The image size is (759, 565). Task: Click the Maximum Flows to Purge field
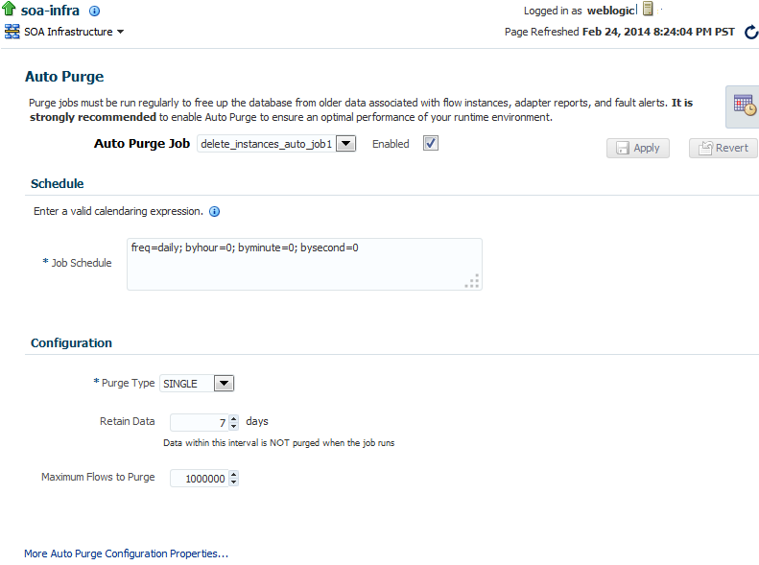point(199,479)
